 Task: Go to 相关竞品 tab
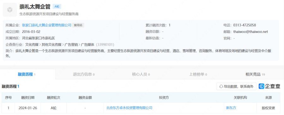255,74
